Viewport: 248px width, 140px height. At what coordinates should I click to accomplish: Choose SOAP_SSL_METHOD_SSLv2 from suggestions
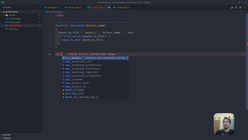95,97
